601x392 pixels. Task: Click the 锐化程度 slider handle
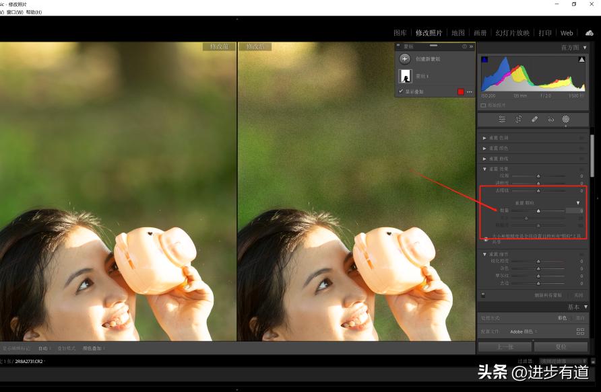[538, 261]
